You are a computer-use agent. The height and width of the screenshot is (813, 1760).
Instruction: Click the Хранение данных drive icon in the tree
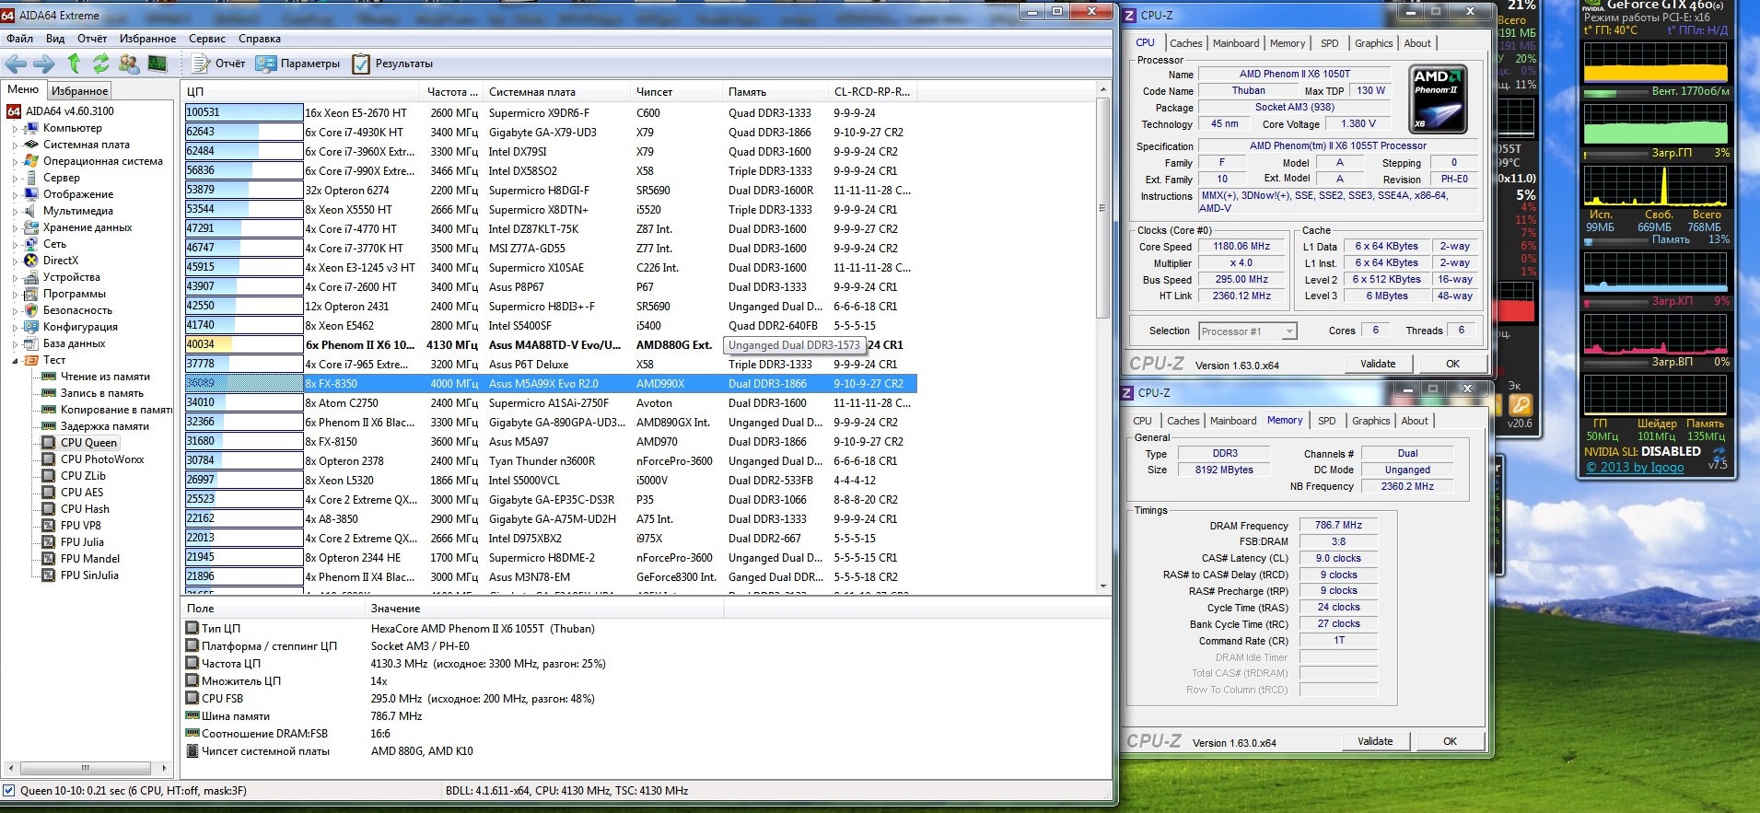pos(31,227)
